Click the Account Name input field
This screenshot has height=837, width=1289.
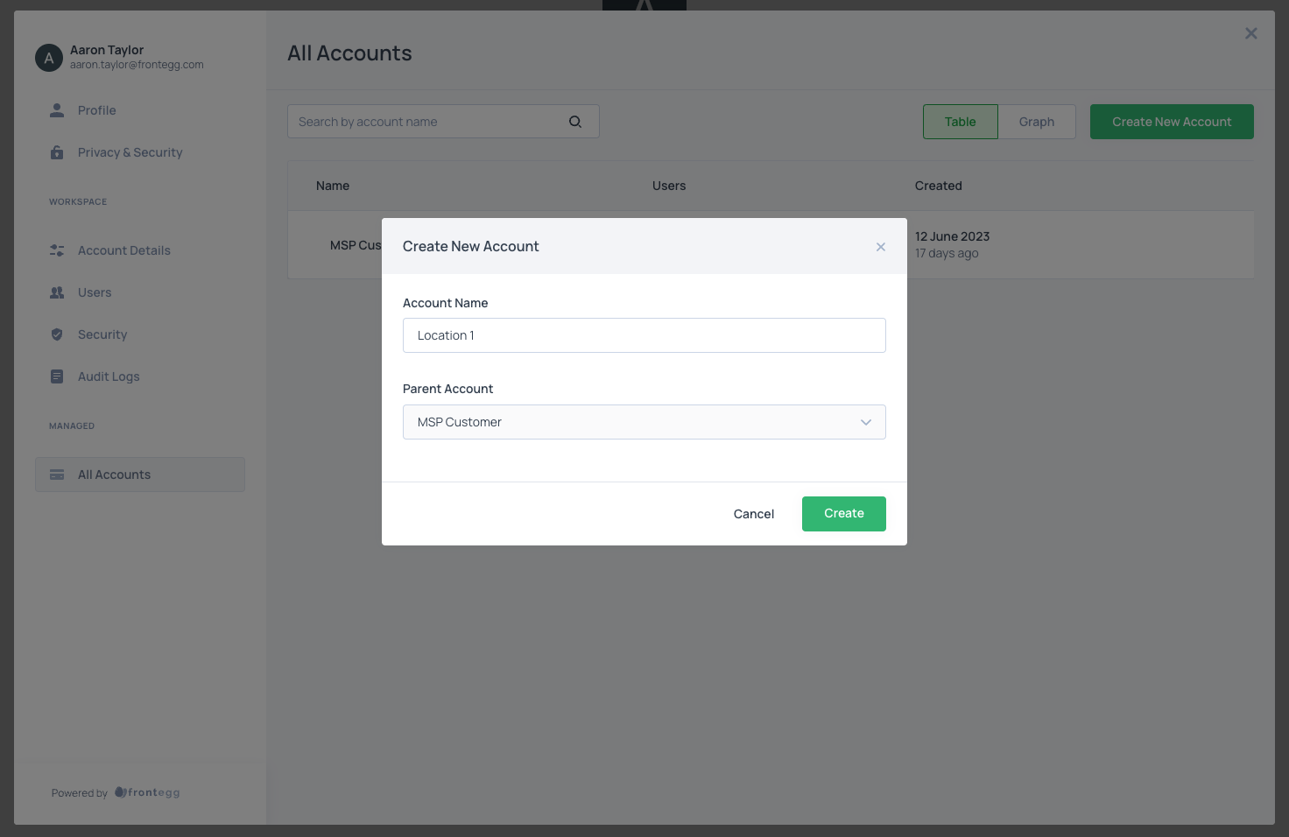[x=644, y=335]
